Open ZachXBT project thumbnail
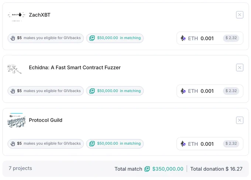The height and width of the screenshot is (180, 251). click(17, 17)
